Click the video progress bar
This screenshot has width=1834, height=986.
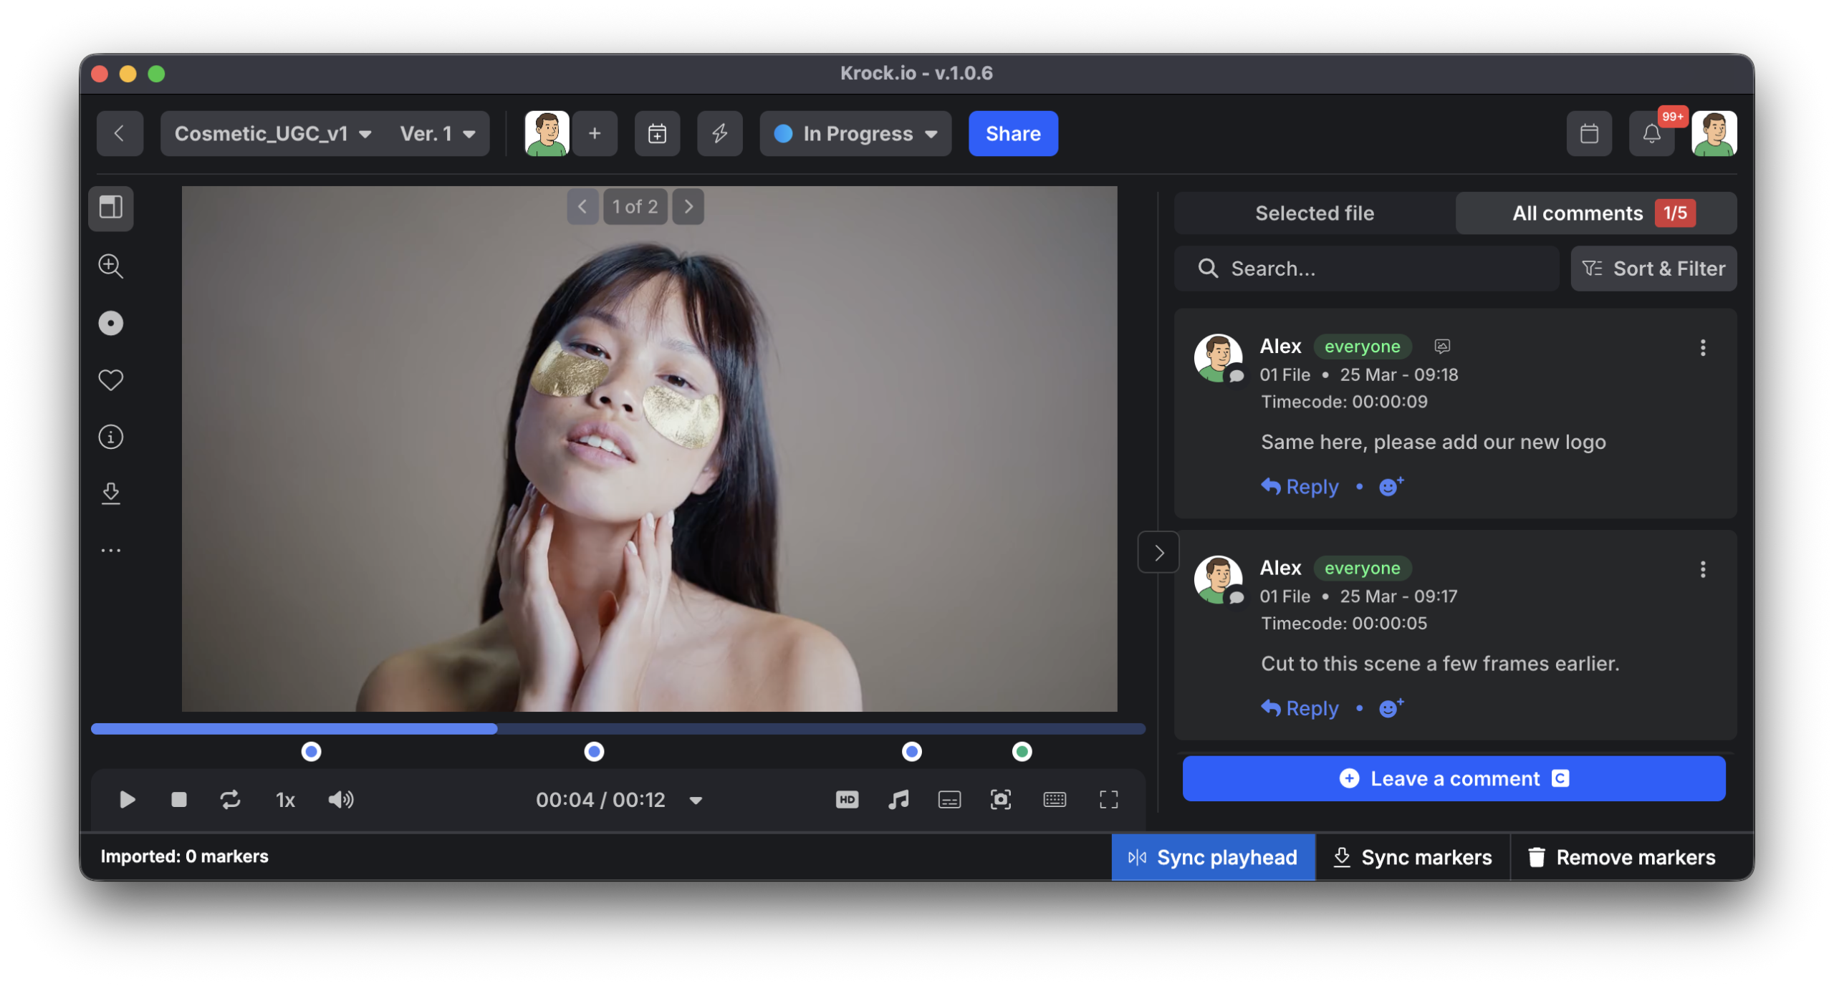pyautogui.click(x=618, y=728)
